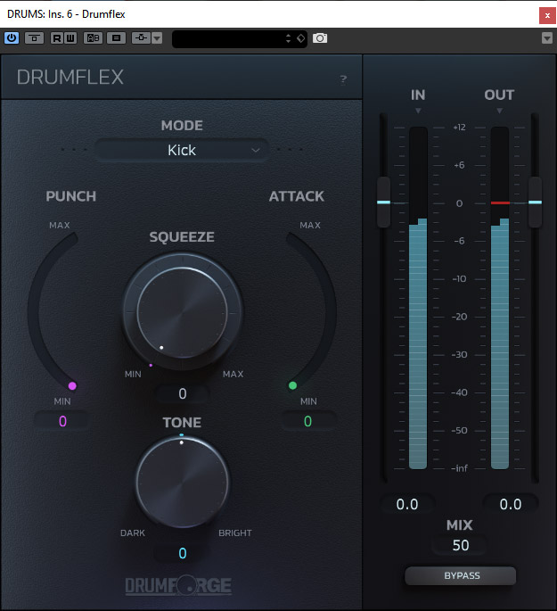Click the output gain fader handle
The image size is (557, 611).
click(x=536, y=202)
